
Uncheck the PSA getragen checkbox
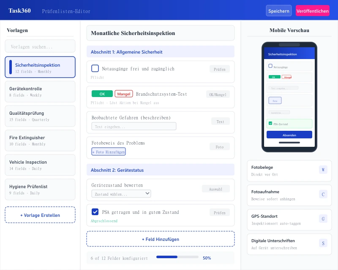tap(95, 212)
